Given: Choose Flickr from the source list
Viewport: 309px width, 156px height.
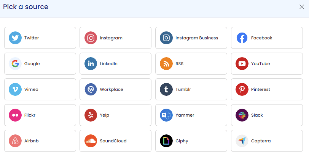Looking at the screenshot, I should click(x=40, y=115).
